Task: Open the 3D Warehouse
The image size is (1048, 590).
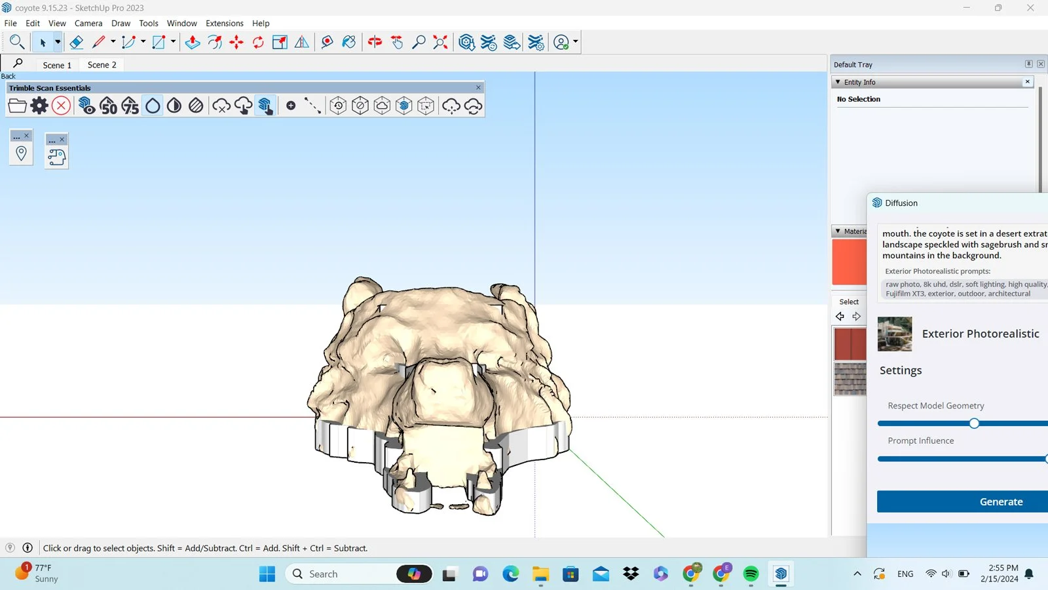Action: click(466, 43)
